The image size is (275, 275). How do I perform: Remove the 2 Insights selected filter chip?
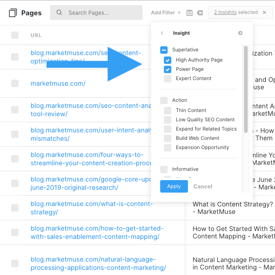264,12
